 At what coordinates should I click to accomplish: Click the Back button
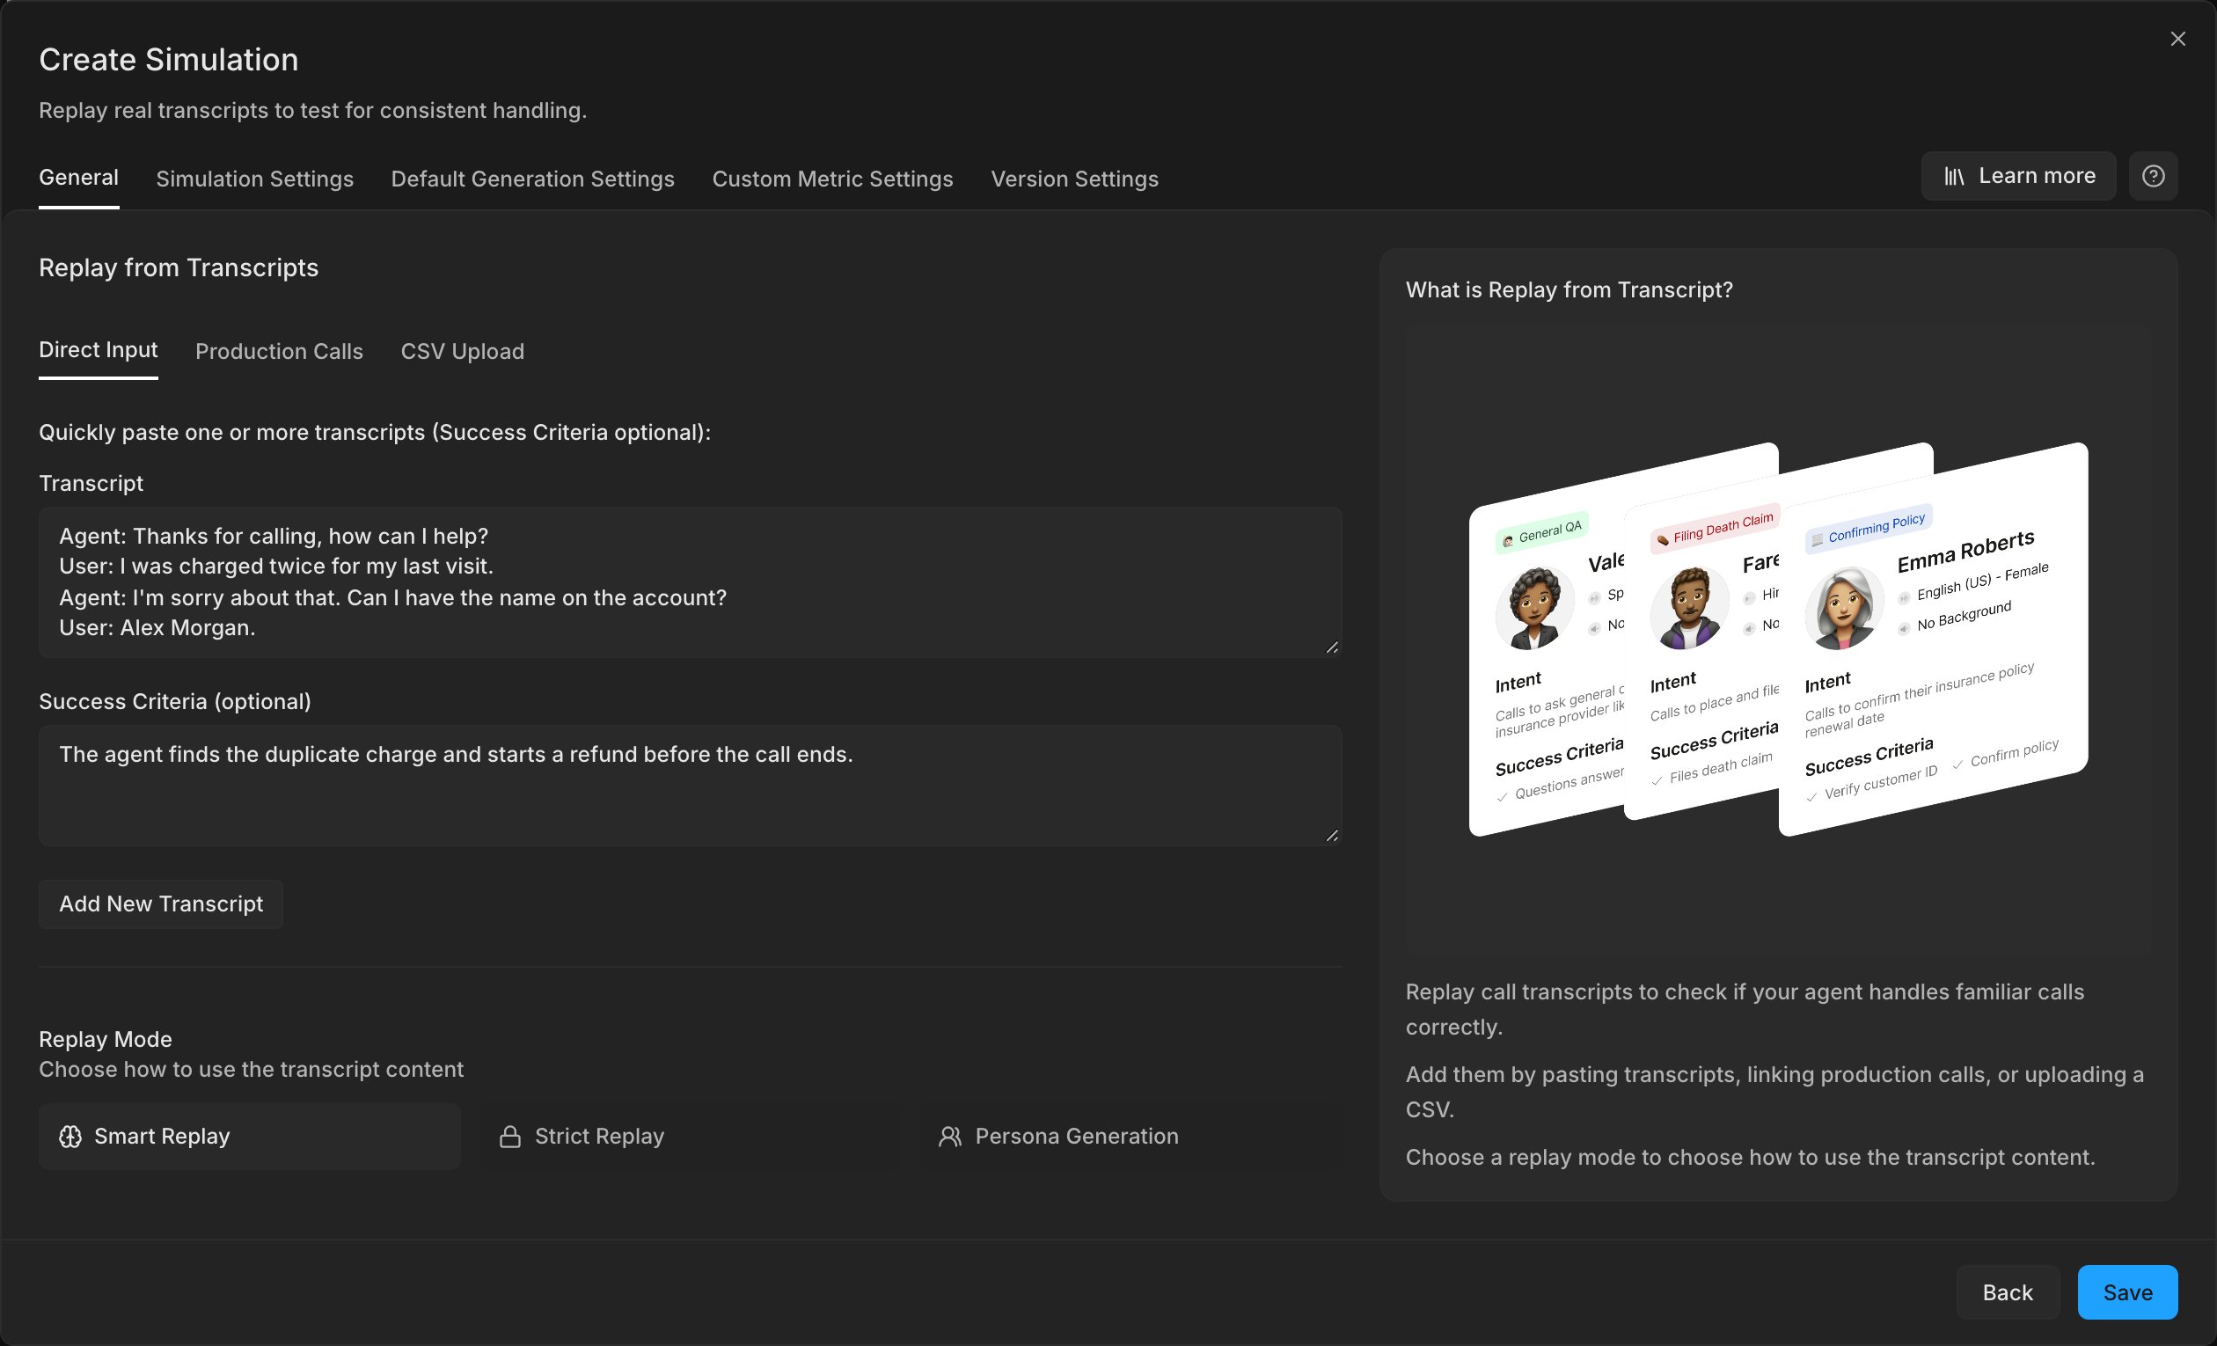pos(2008,1293)
